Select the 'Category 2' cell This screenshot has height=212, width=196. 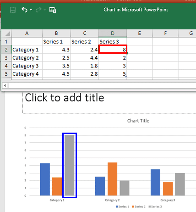(27, 58)
